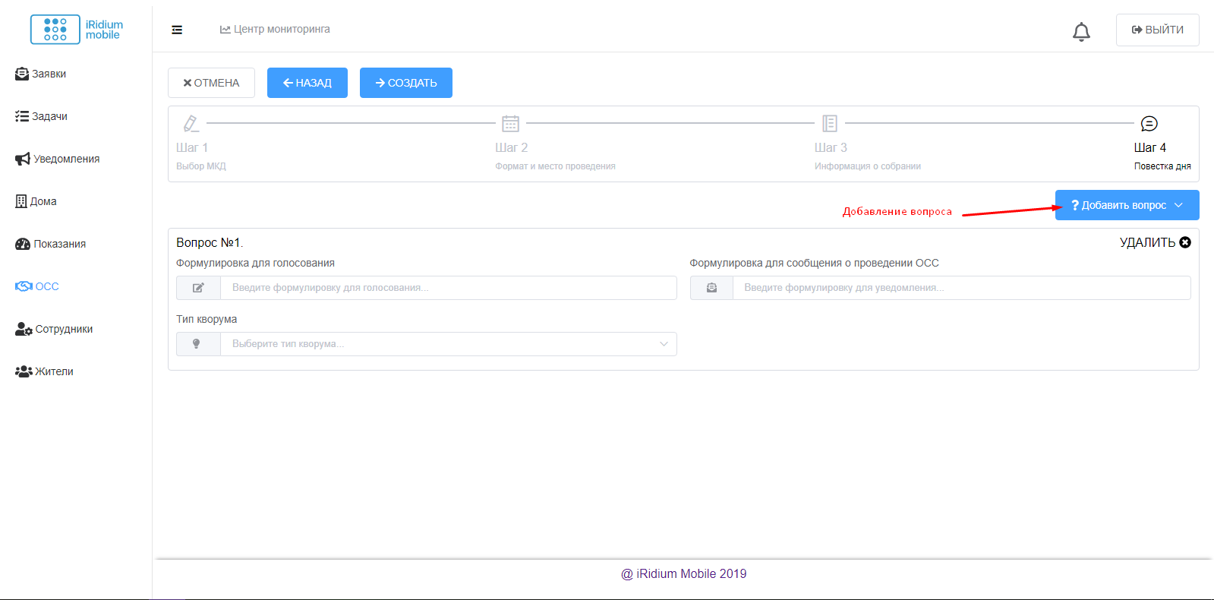Click the Вопрос №1 heading

pos(210,242)
